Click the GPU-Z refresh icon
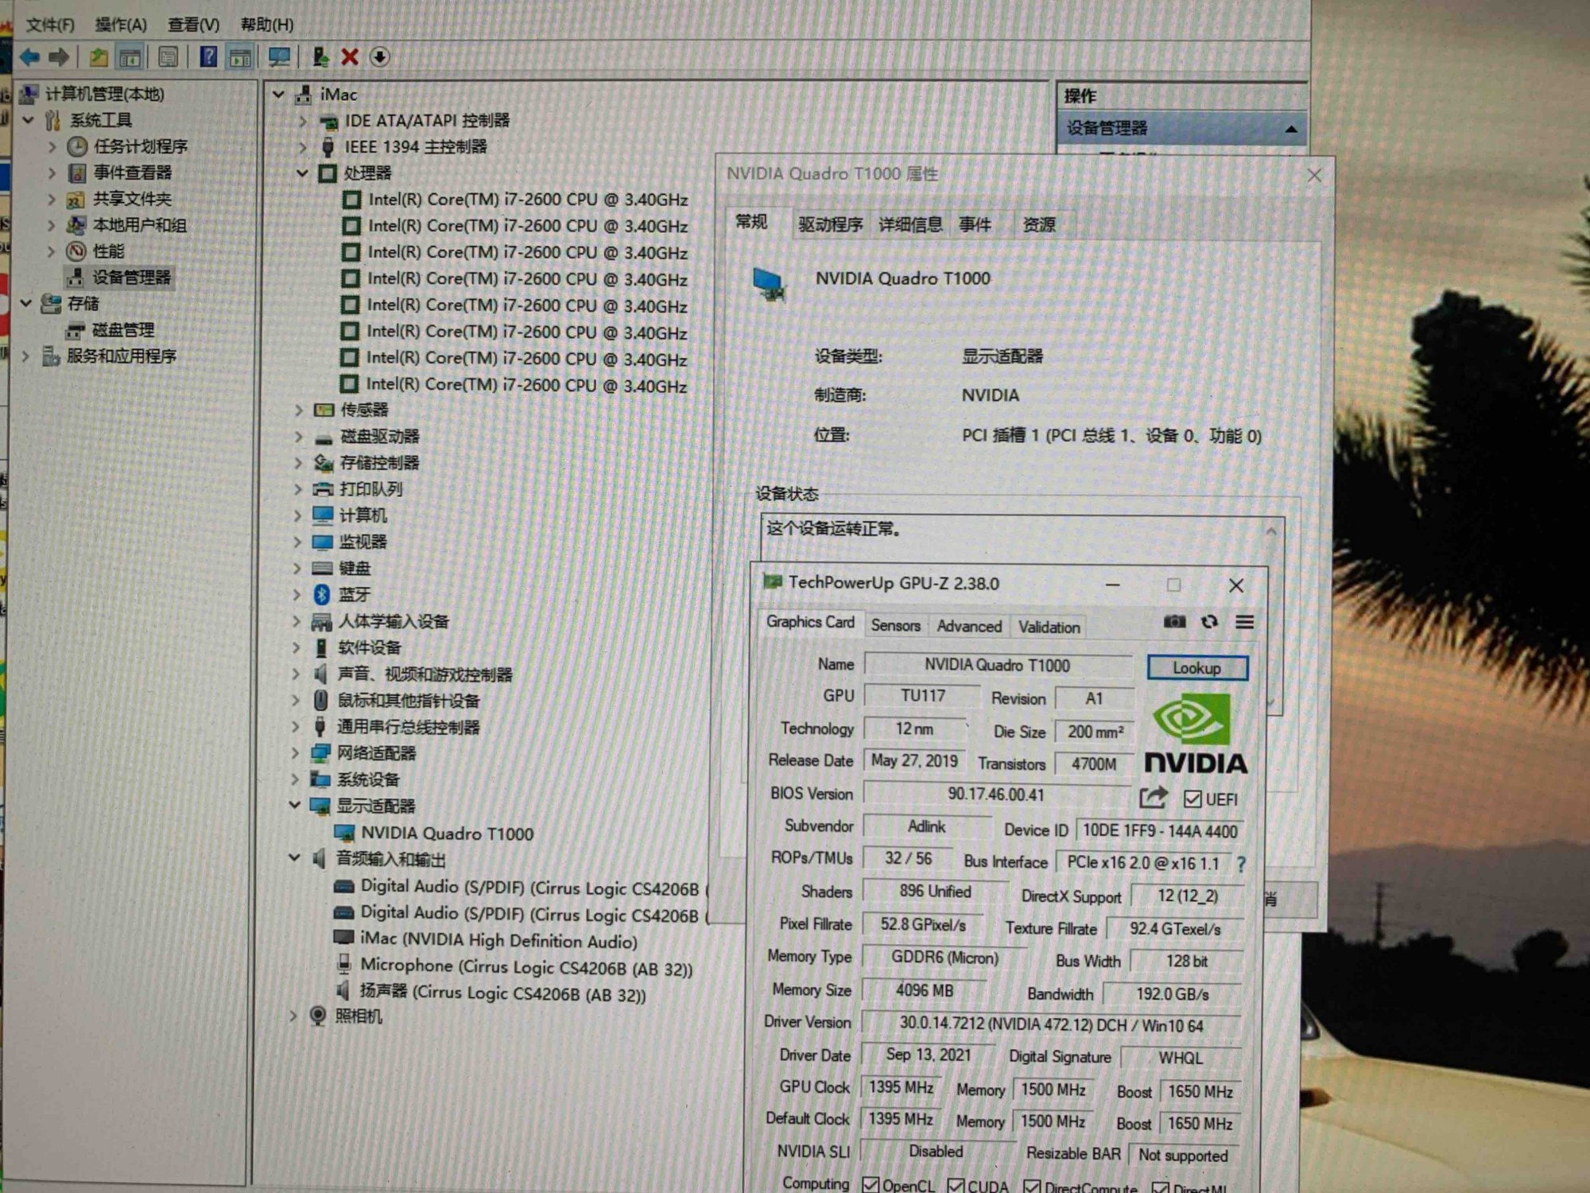The image size is (1590, 1193). click(x=1209, y=623)
